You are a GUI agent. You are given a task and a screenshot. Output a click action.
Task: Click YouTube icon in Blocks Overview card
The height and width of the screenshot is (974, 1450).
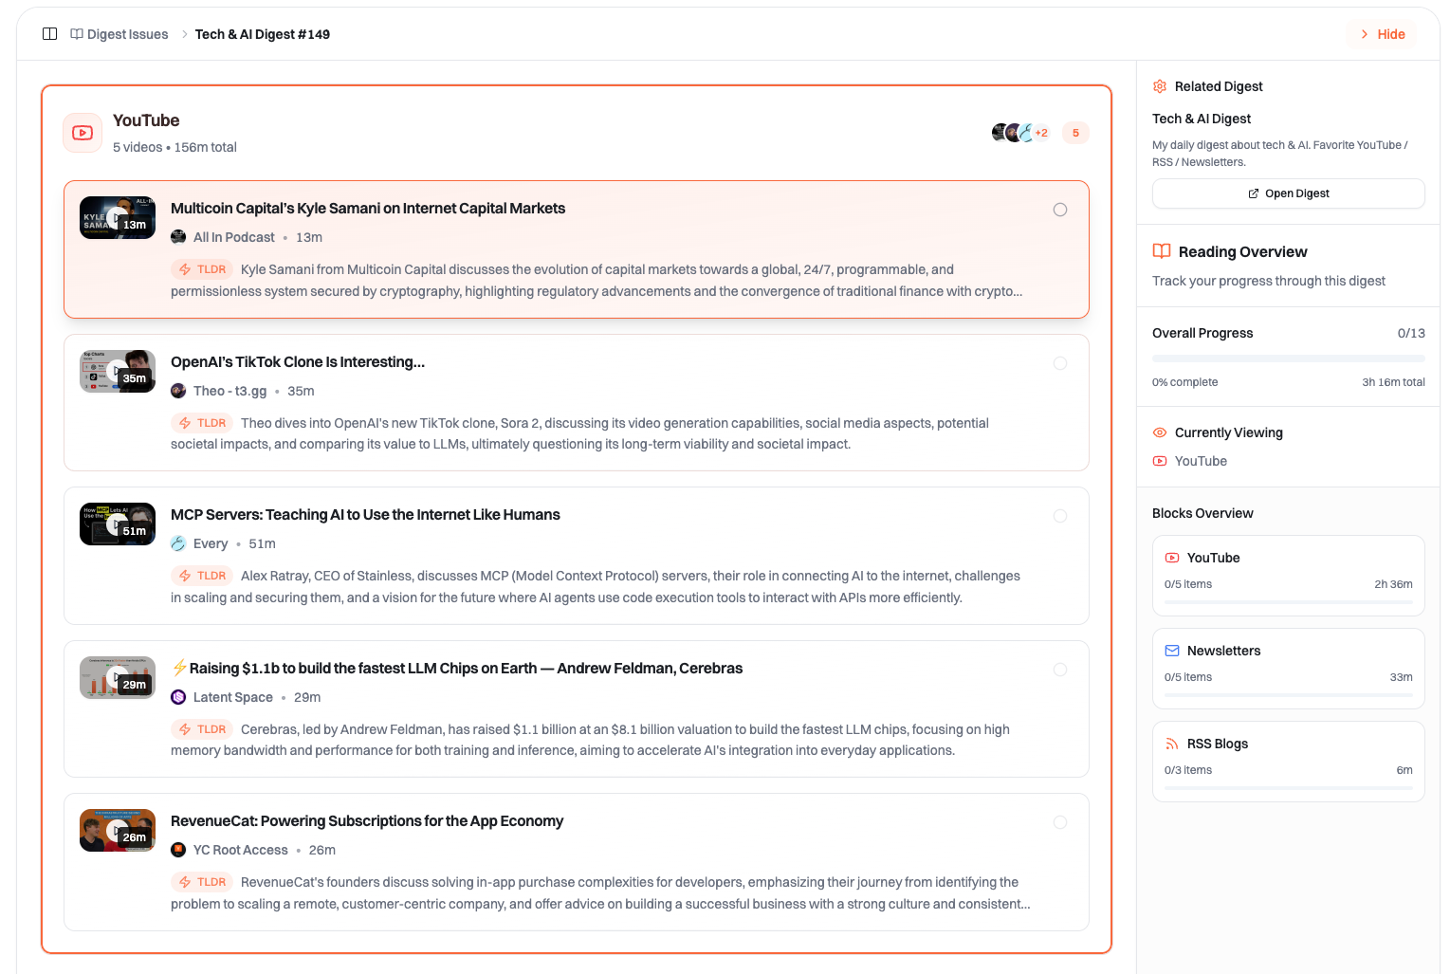pyautogui.click(x=1172, y=558)
